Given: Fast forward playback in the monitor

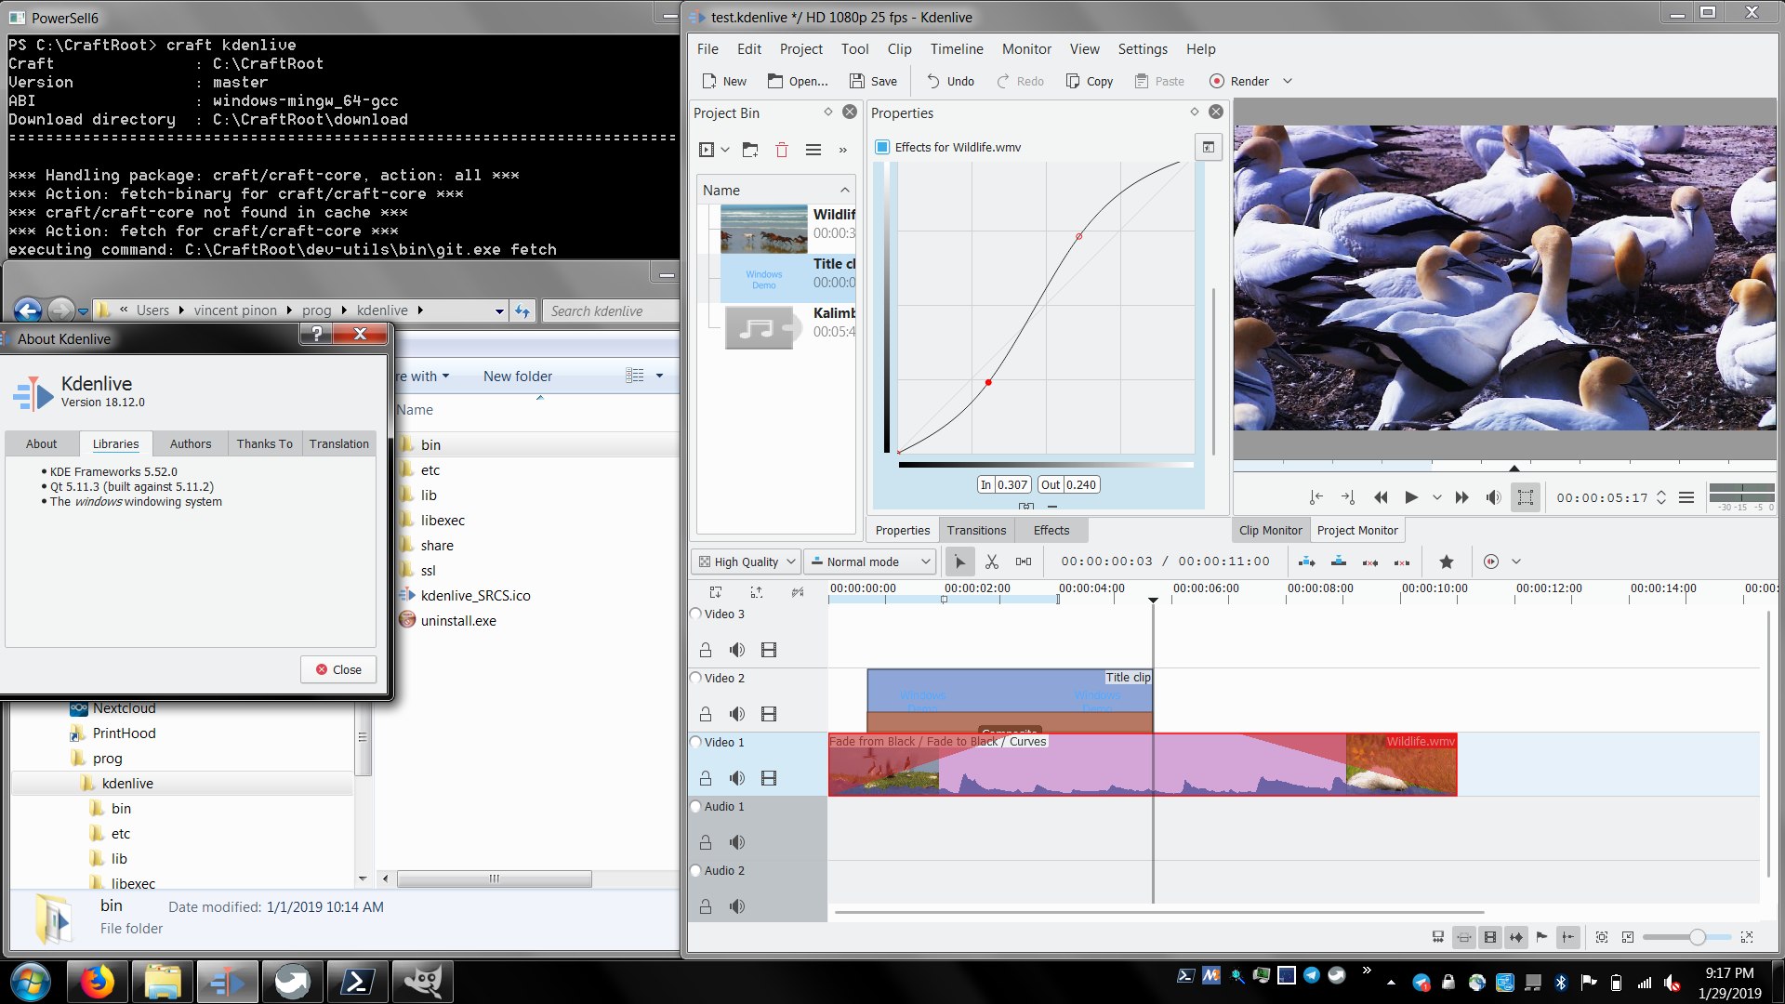Looking at the screenshot, I should (x=1462, y=497).
